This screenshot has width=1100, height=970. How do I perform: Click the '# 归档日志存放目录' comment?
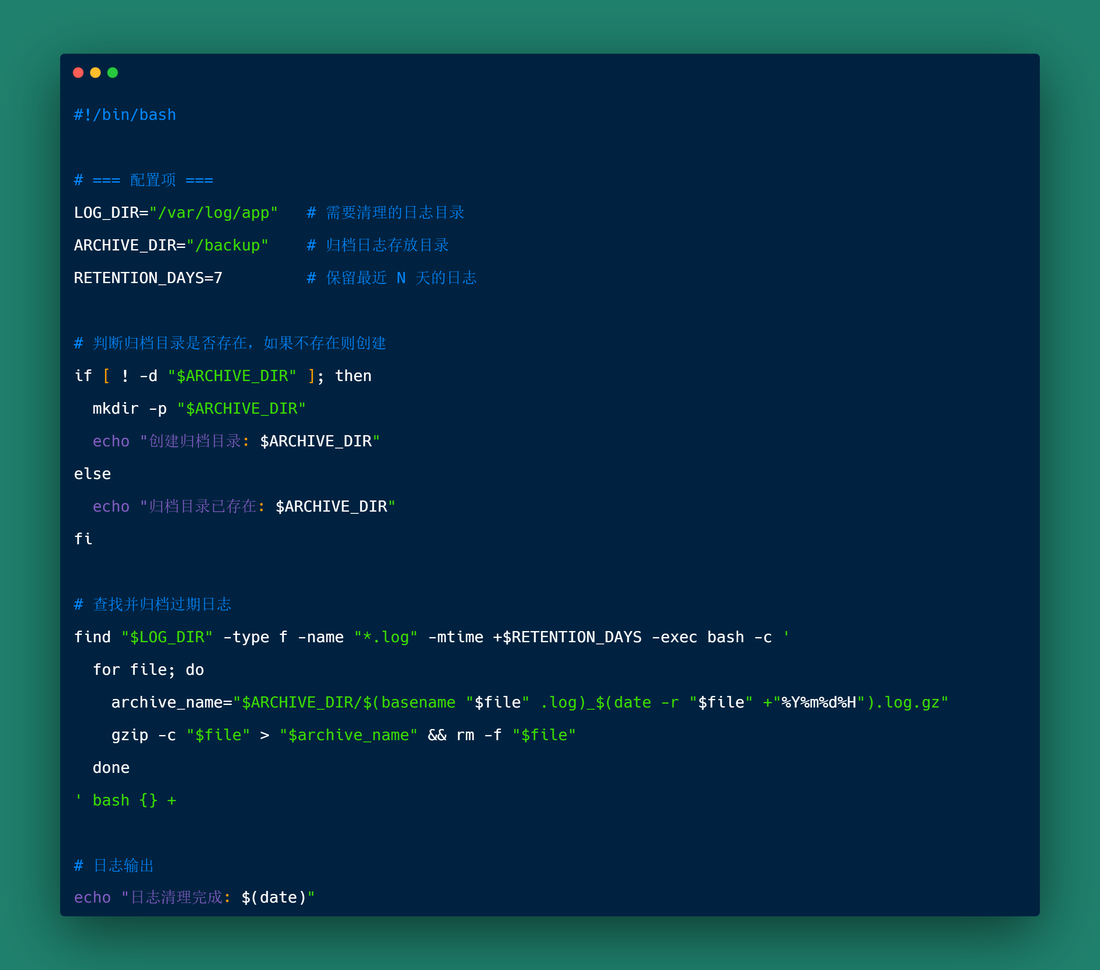point(378,245)
